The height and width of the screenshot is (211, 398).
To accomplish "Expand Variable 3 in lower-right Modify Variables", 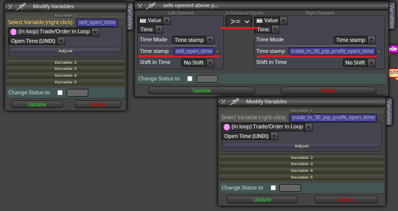I will pos(302,164).
